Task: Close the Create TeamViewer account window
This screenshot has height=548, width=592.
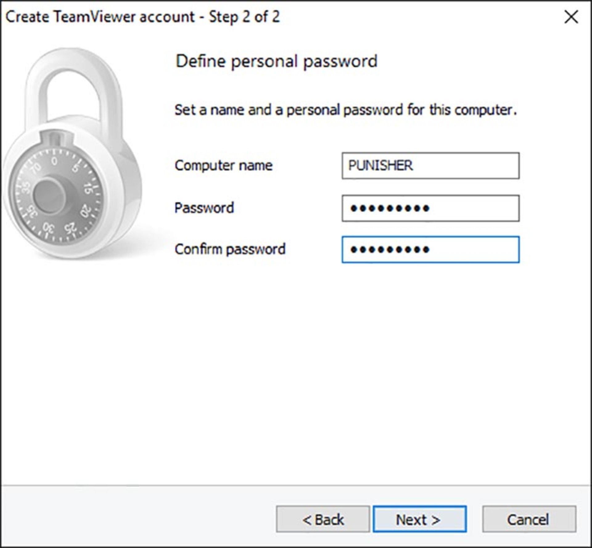Action: click(x=571, y=17)
